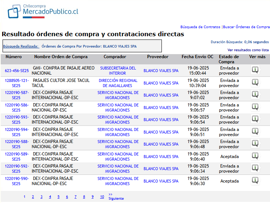The height and width of the screenshot is (203, 270).
Task: Open BLANCO VIAJES SPA provider in first row
Action: (x=161, y=71)
